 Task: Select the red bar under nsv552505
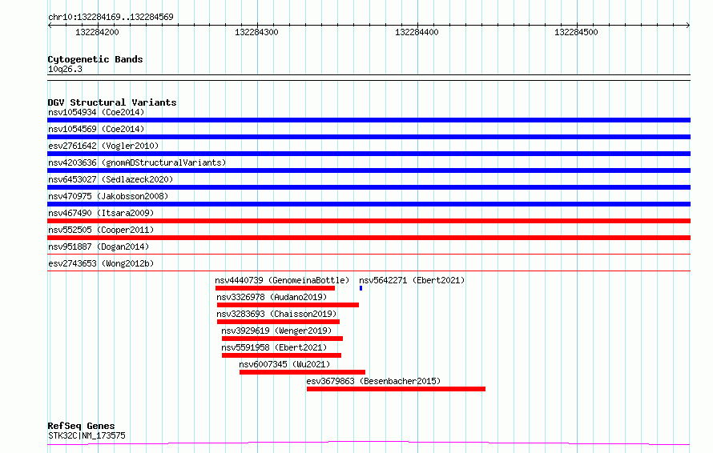[369, 238]
